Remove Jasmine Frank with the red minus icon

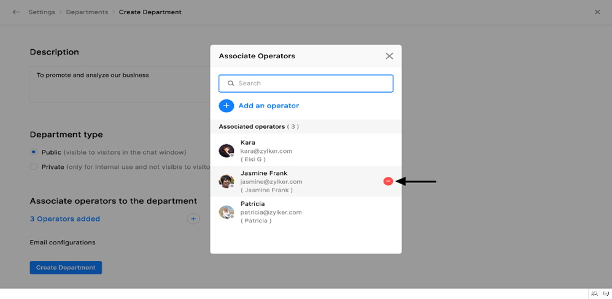pos(388,181)
